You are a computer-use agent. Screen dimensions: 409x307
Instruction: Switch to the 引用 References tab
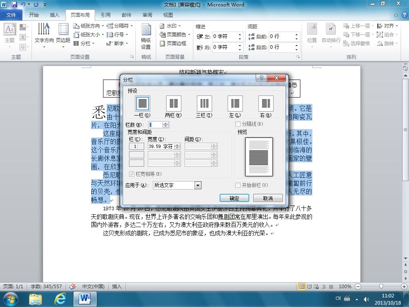105,15
